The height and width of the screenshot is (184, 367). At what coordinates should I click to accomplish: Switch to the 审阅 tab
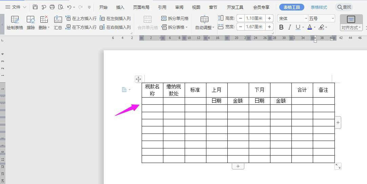coord(179,7)
